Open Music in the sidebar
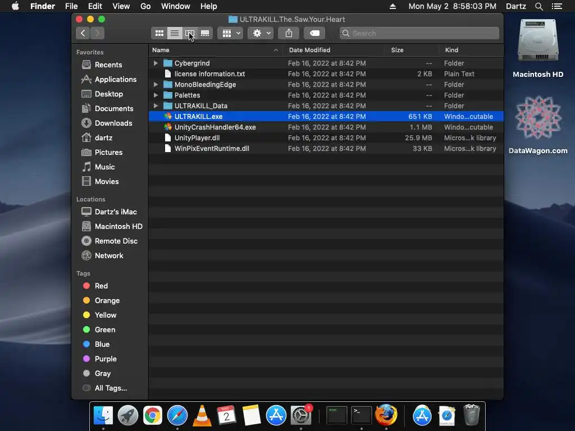The height and width of the screenshot is (431, 575). [104, 167]
